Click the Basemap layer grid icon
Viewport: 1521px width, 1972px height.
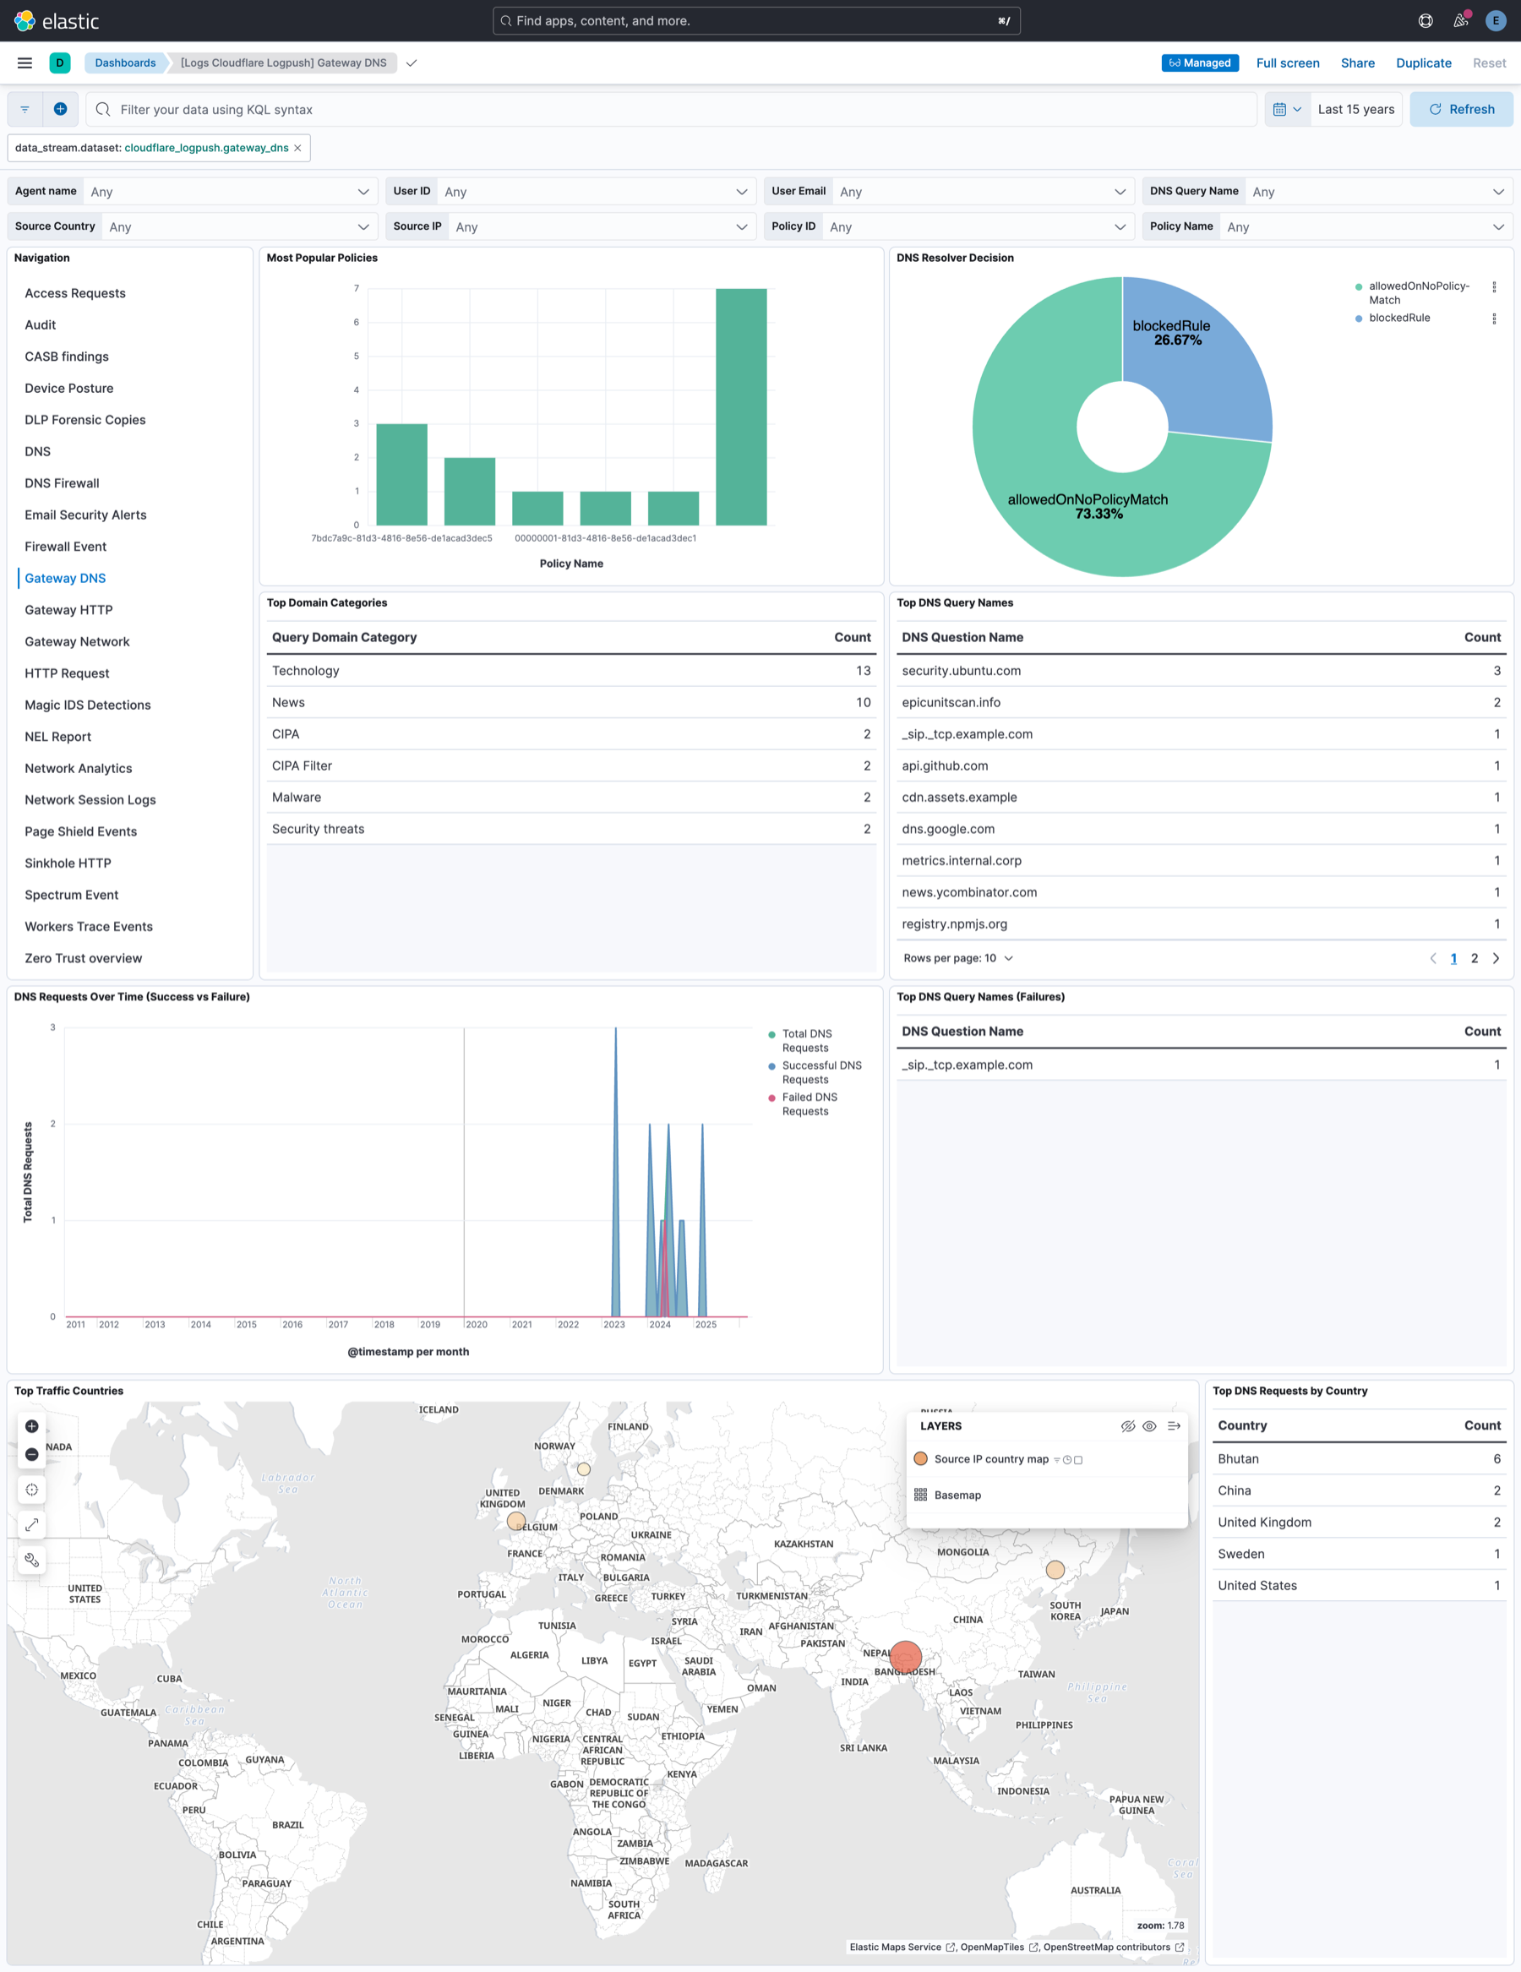point(920,1495)
